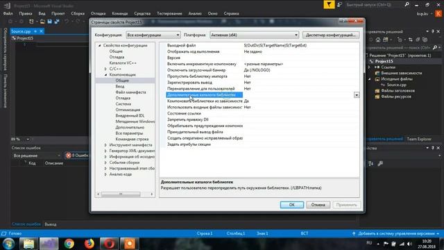444x250 pixels.
Task: Select Оптимизация tree item
Action: 128,110
